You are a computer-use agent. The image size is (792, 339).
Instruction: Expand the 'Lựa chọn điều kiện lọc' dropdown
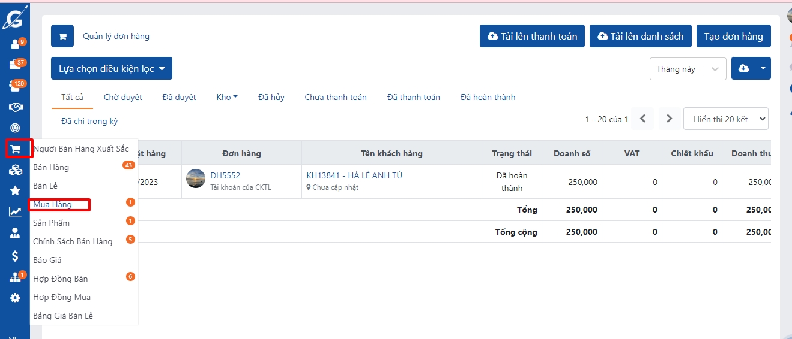[112, 68]
